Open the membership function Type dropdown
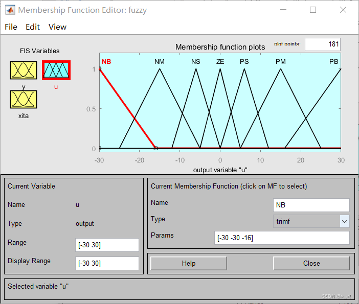Screen dimensions: 359x304 (311, 221)
